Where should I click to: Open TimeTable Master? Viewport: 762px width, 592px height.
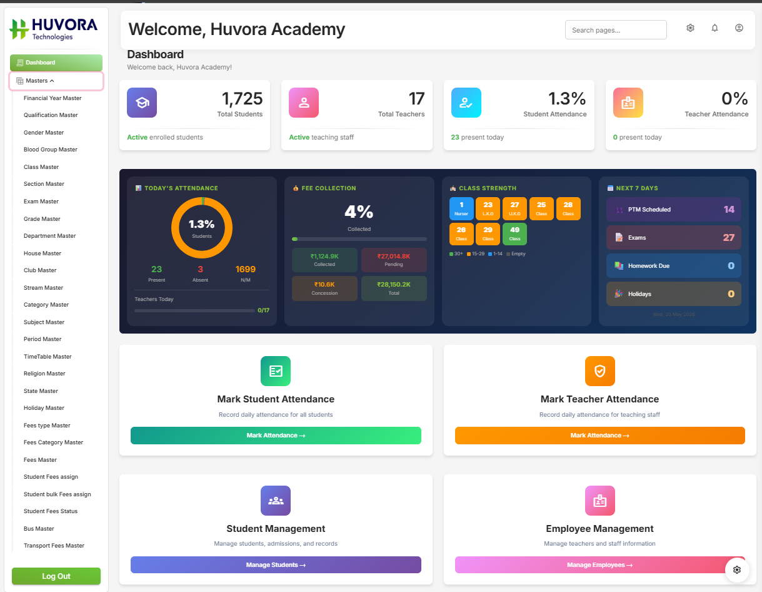tap(48, 357)
